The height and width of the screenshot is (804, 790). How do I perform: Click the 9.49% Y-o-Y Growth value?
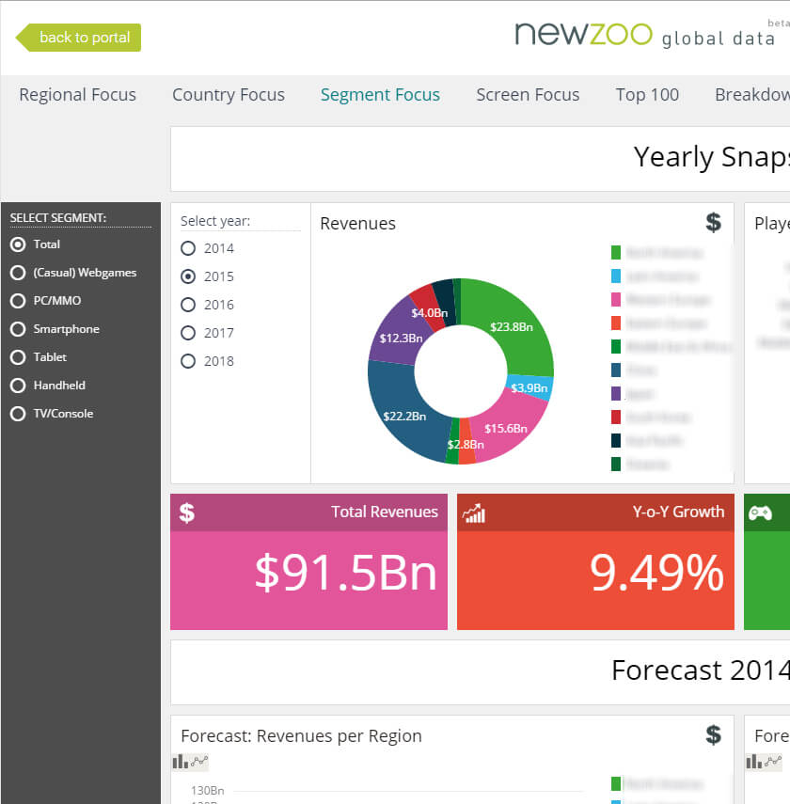656,573
